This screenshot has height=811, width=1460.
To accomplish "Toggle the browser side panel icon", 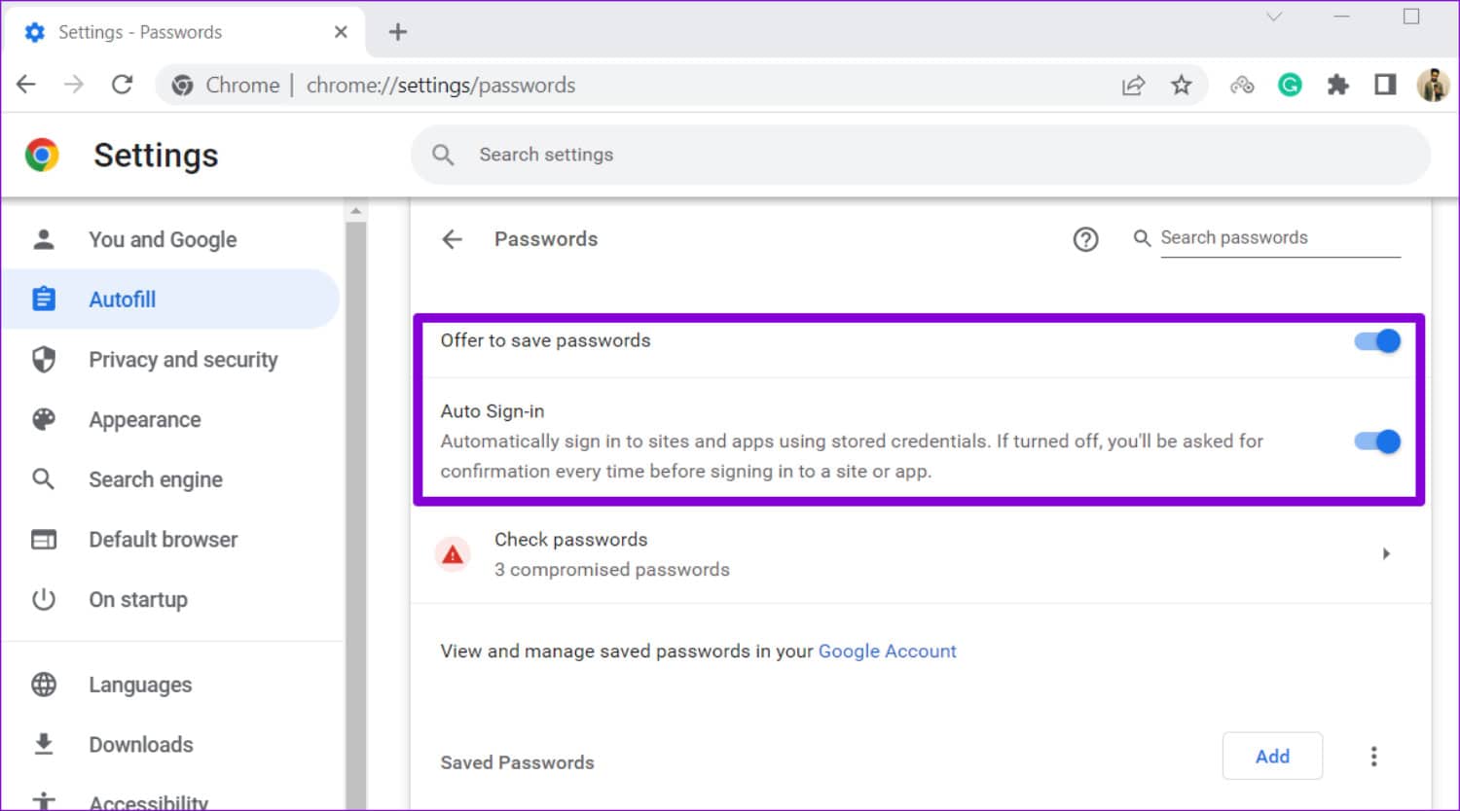I will click(1385, 86).
